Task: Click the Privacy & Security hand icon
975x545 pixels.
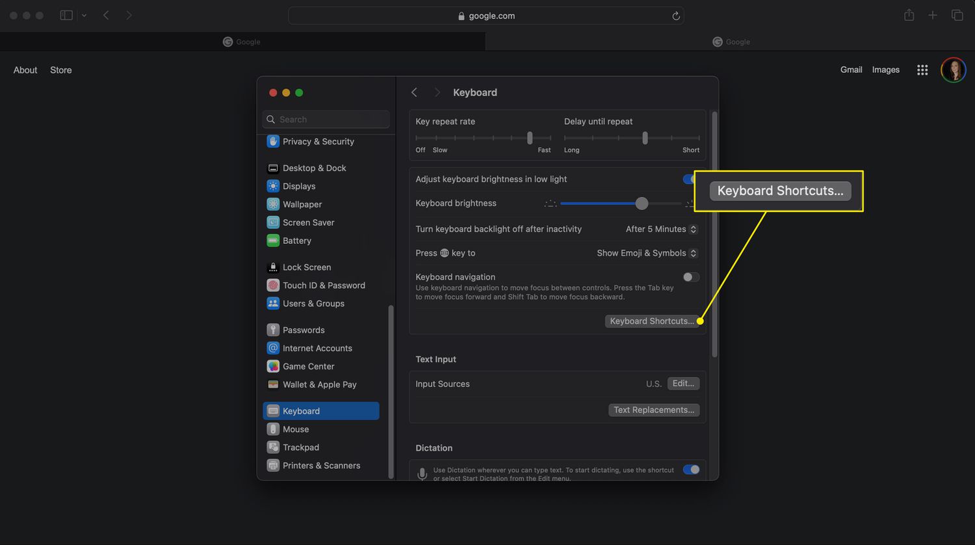Action: coord(273,141)
